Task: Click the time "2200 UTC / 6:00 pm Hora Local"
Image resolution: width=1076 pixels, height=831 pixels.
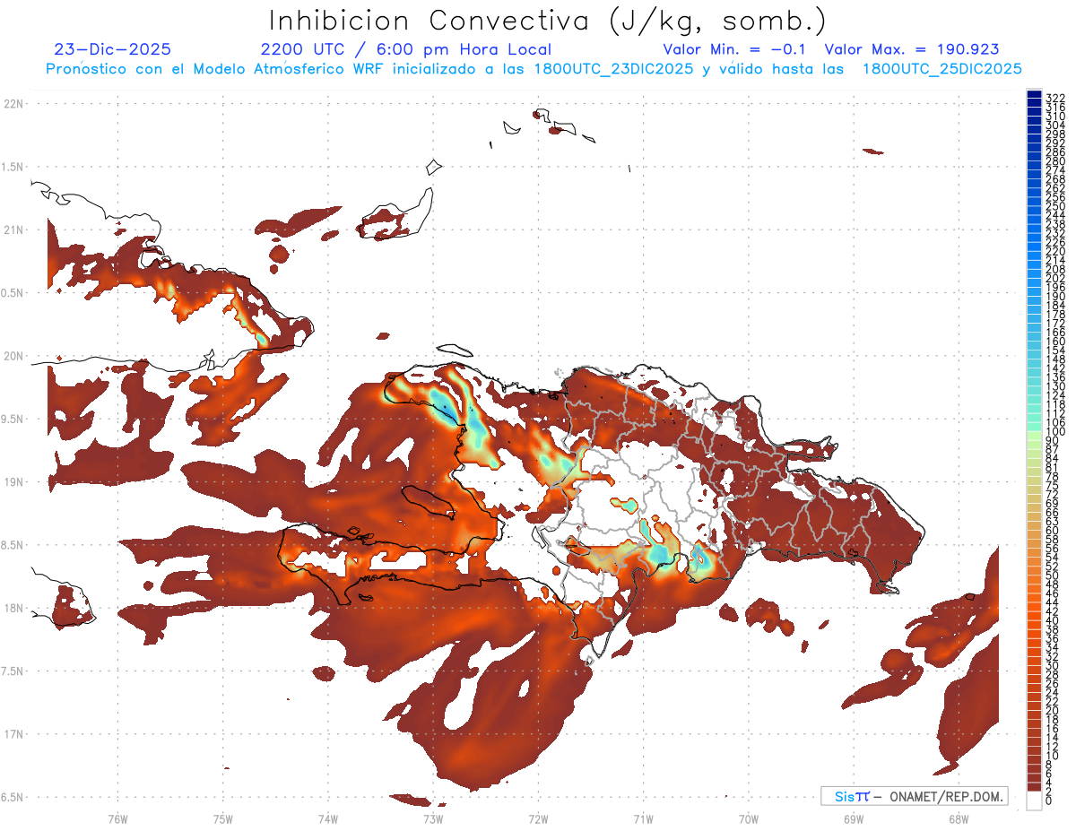Action: [406, 50]
